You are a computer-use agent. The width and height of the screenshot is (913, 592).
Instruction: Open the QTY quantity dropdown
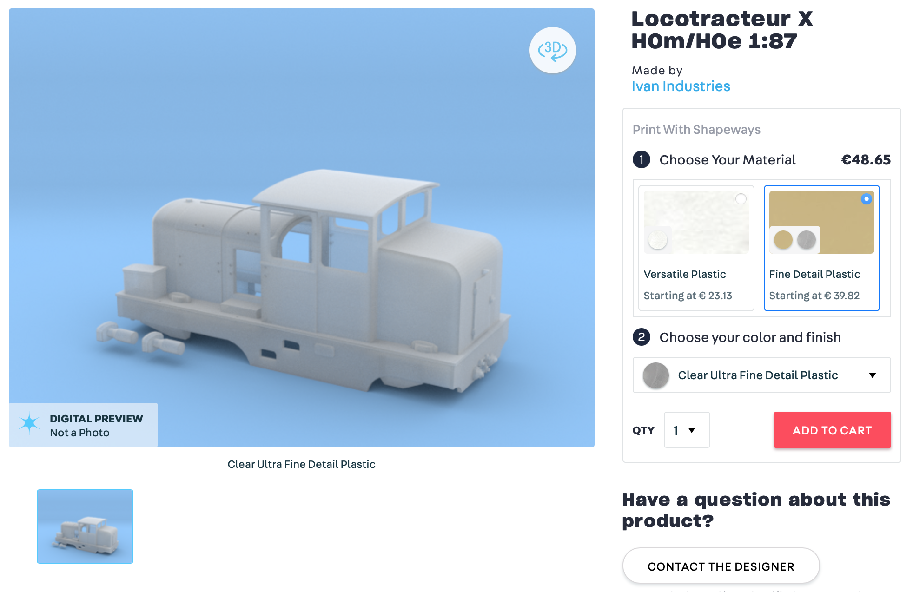[x=687, y=430]
